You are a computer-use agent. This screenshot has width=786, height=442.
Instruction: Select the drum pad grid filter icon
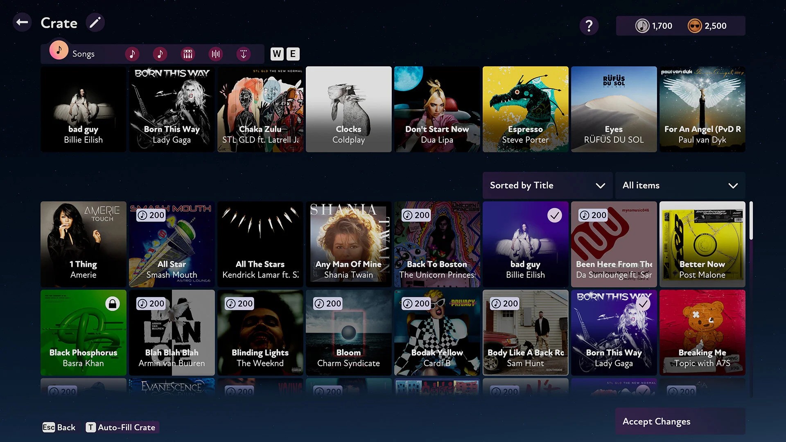point(187,54)
